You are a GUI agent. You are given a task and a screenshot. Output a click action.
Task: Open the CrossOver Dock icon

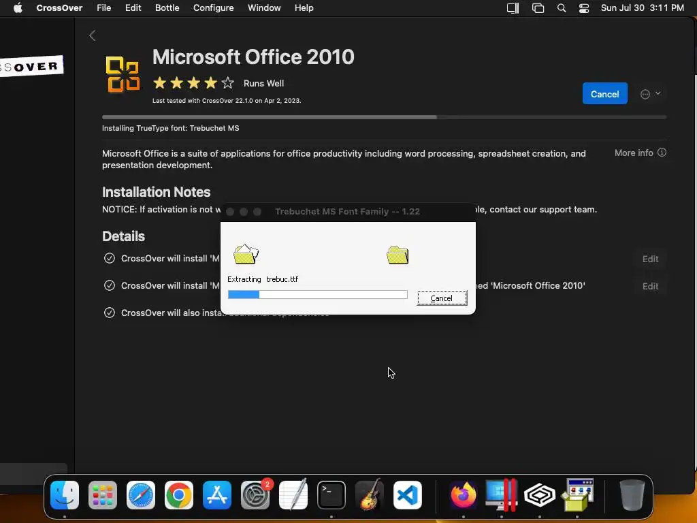[x=540, y=494]
